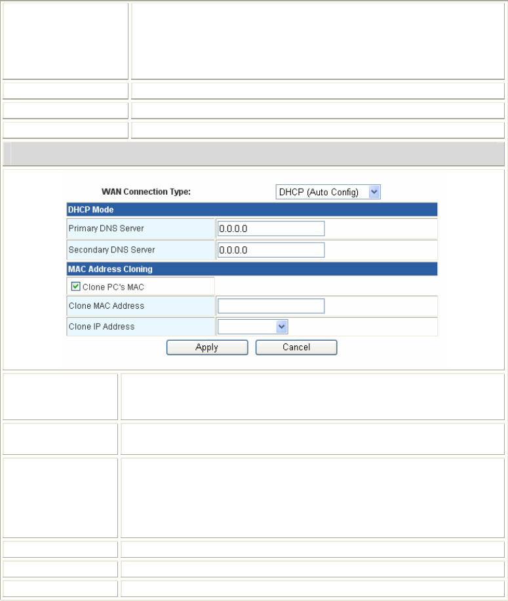
Task: Click the Cancel button
Action: point(296,347)
